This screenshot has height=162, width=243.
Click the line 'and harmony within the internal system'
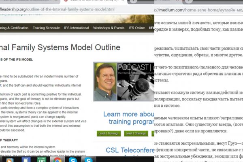point(28,147)
